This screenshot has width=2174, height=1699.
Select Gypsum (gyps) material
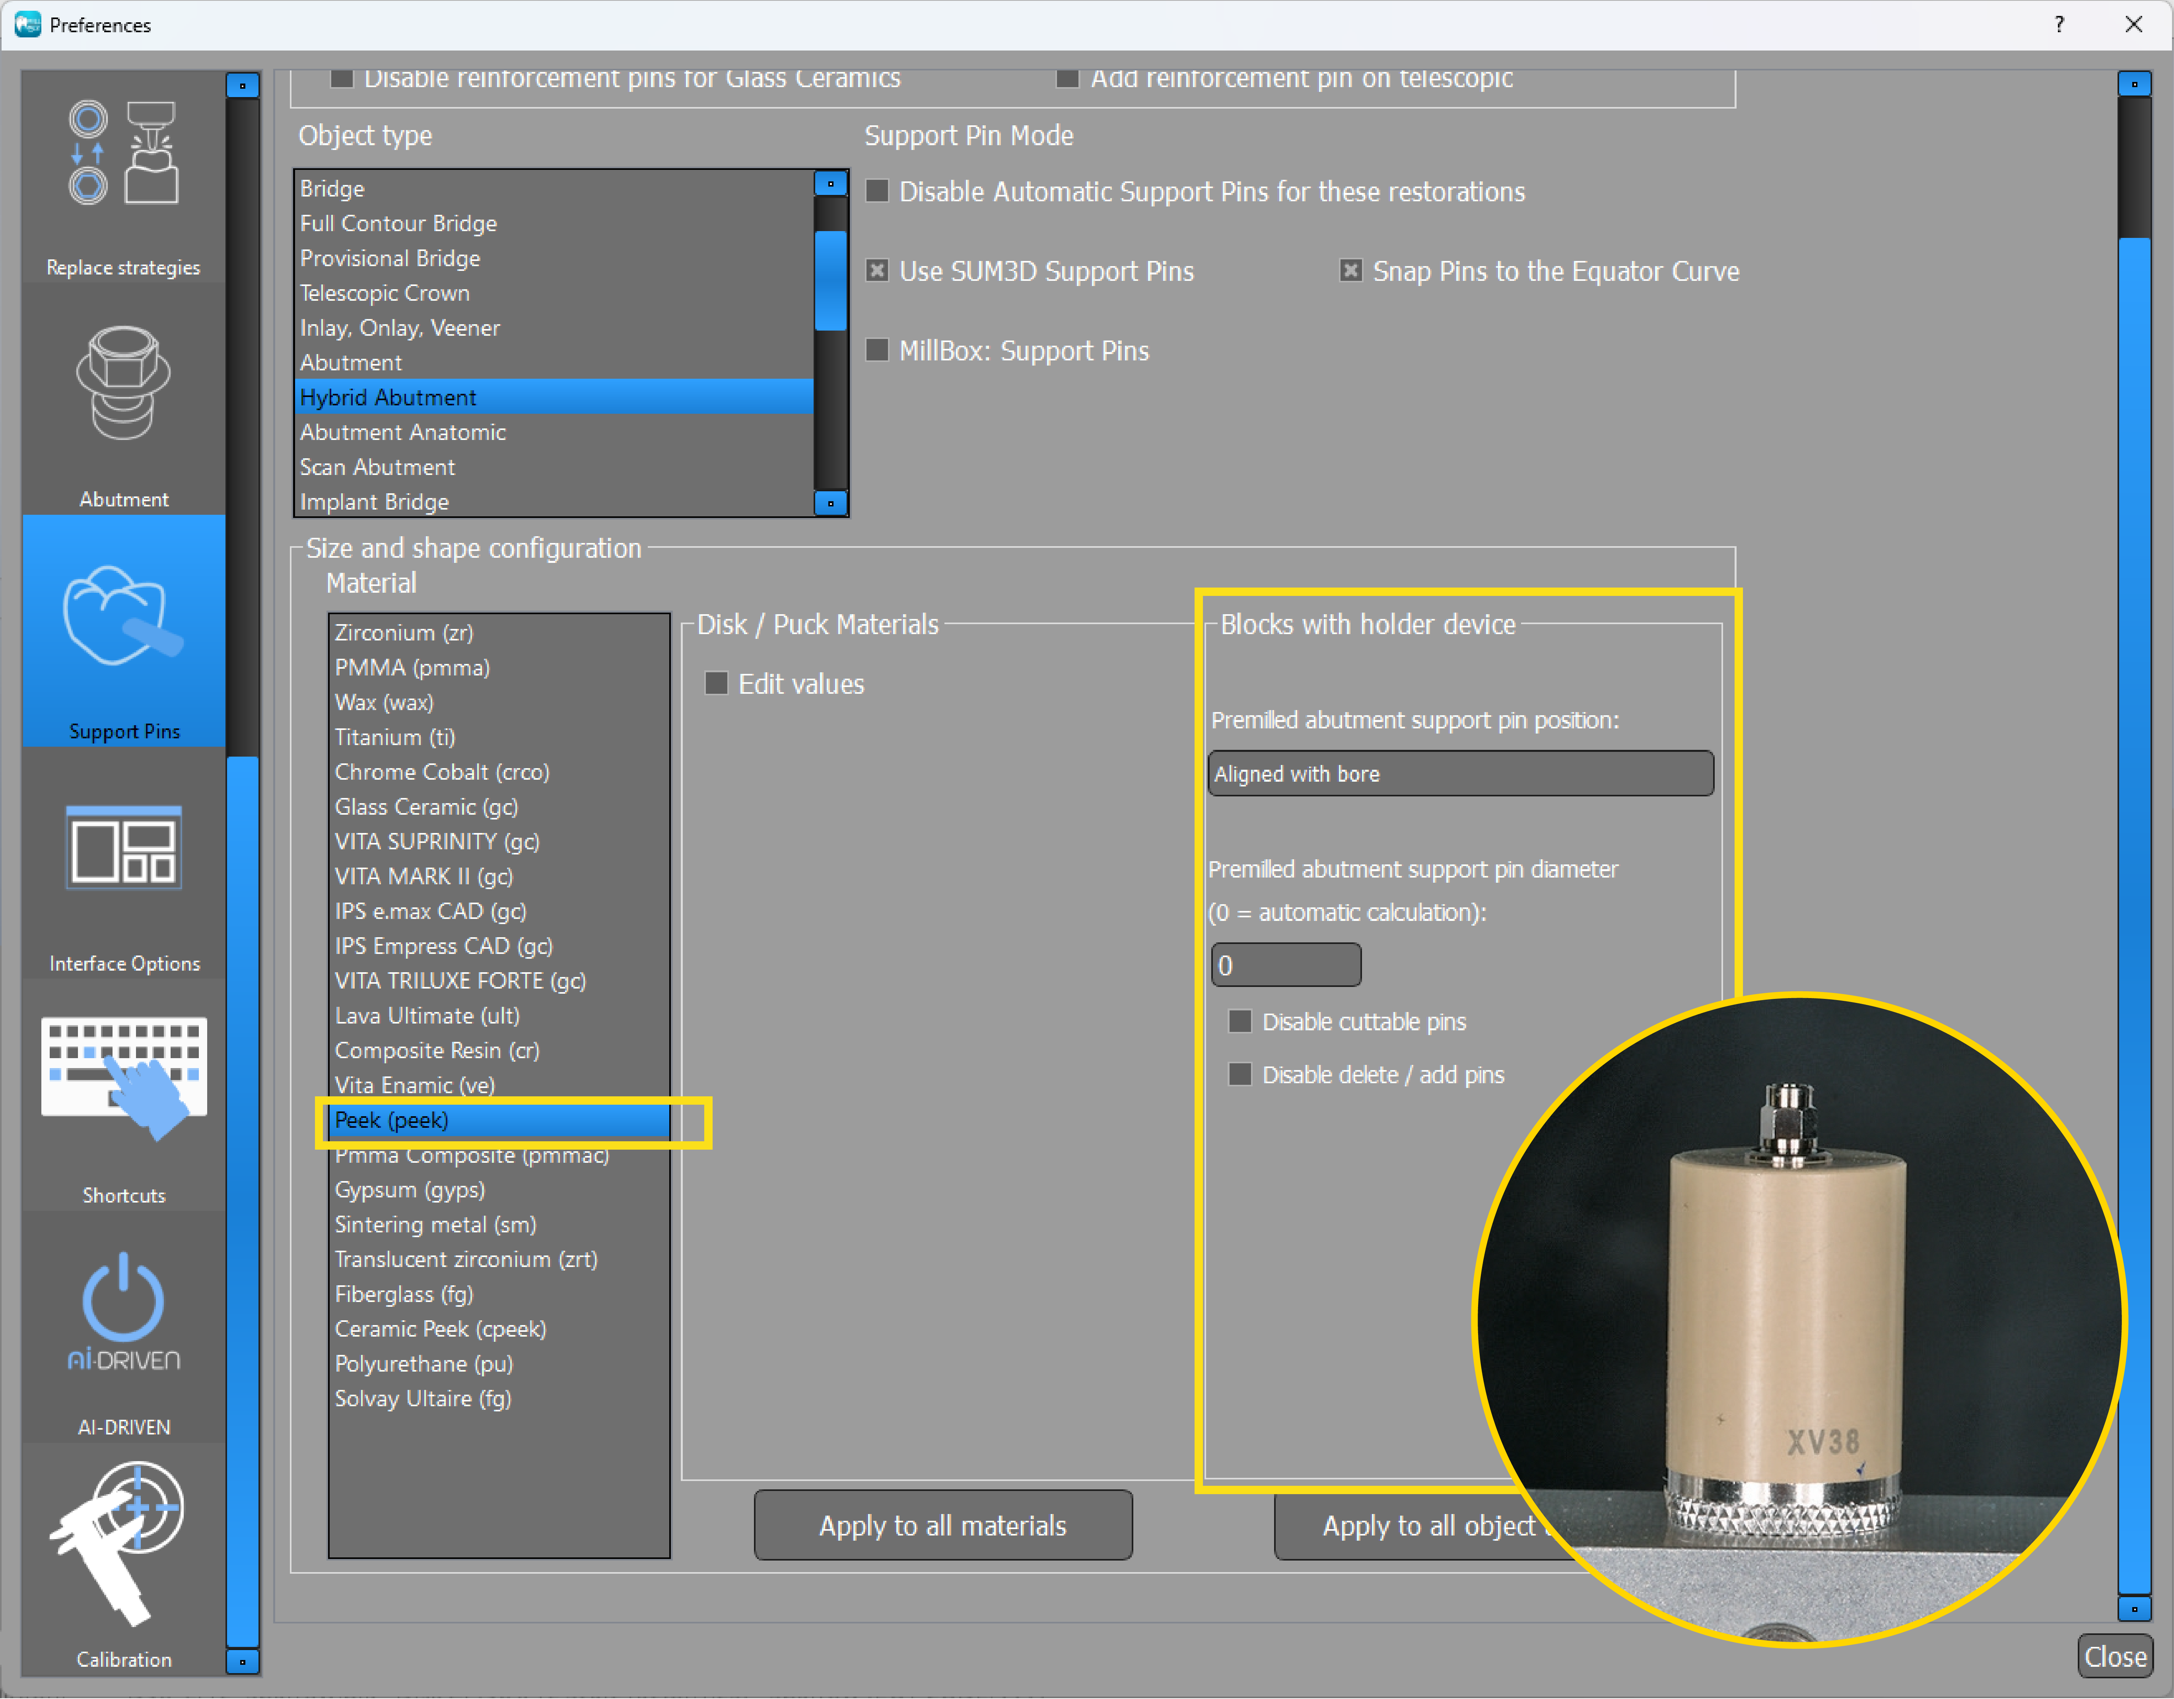tap(500, 1190)
